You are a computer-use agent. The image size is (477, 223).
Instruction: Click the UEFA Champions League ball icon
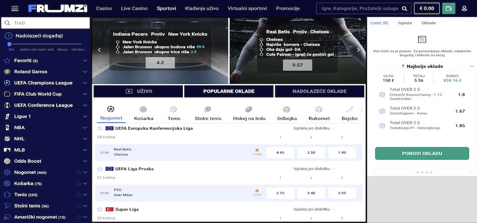(x=7, y=83)
